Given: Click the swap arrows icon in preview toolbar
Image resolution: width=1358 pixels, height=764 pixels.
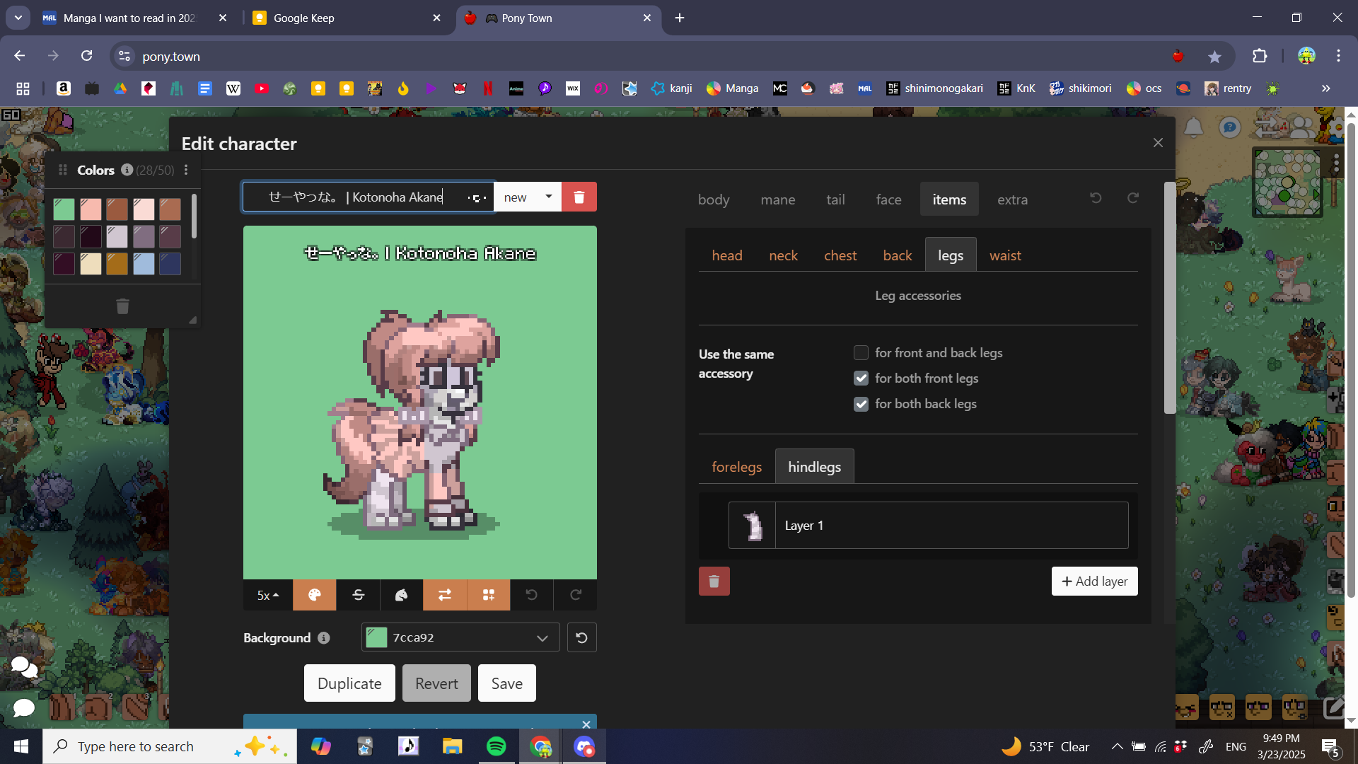Looking at the screenshot, I should pos(445,595).
